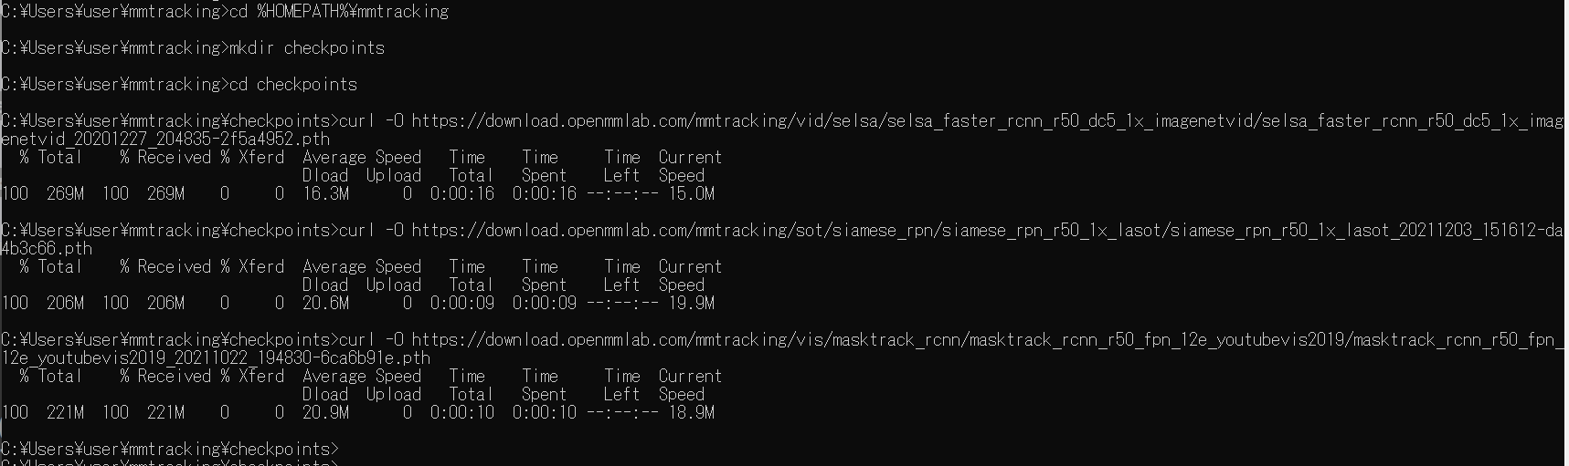The height and width of the screenshot is (466, 1569).
Task: Click the masktrack_rcnn download URL
Action: point(987,339)
